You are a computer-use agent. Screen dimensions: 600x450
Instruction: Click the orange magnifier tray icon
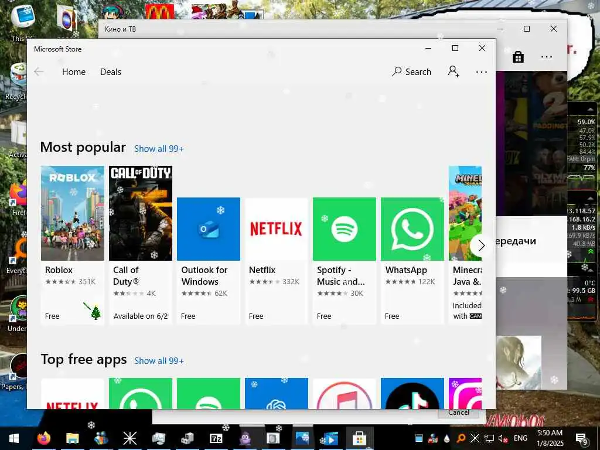[x=461, y=438]
